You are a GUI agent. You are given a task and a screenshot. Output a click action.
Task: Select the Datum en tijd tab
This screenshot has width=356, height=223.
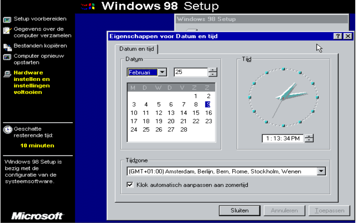click(x=137, y=49)
